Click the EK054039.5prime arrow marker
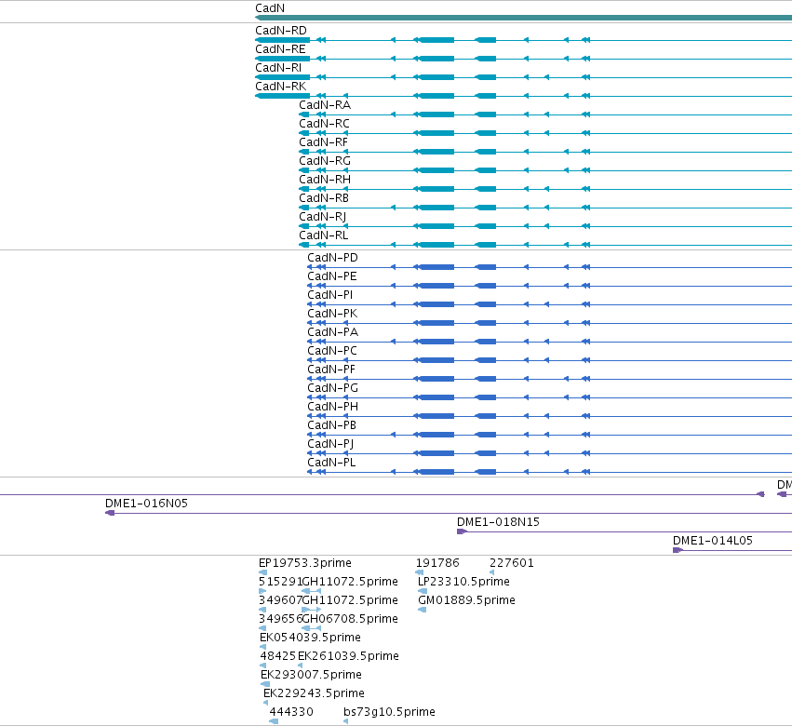Image resolution: width=792 pixels, height=726 pixels. [x=262, y=647]
